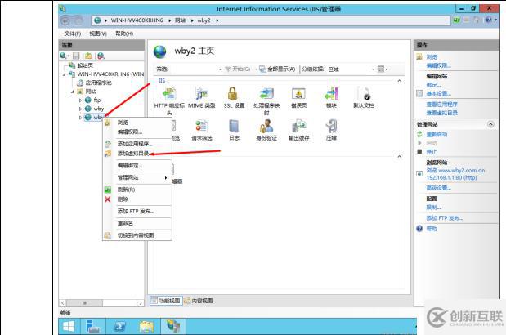Open the 错误页 feature icon

coord(298,94)
